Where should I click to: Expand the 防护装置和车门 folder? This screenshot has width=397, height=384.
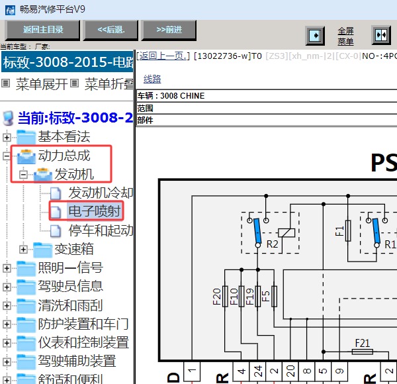[7, 324]
